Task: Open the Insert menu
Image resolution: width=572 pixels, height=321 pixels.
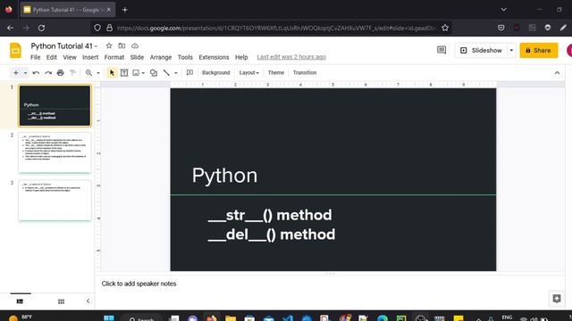Action: point(90,57)
